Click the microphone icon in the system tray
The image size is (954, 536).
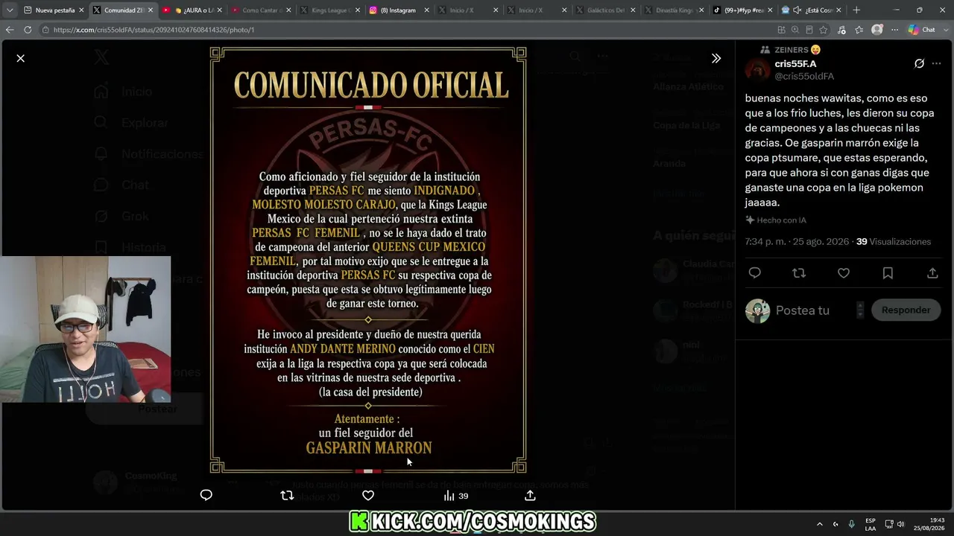851,524
